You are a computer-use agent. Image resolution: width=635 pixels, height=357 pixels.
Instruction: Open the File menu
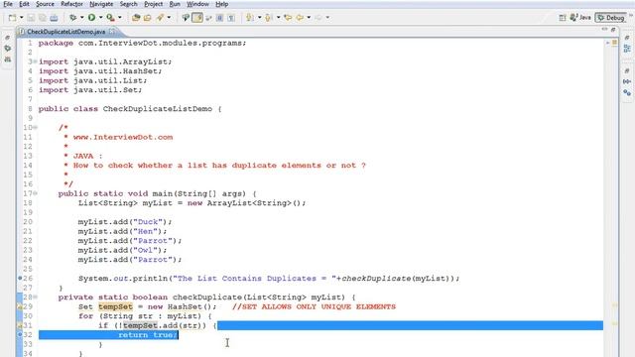pos(8,4)
